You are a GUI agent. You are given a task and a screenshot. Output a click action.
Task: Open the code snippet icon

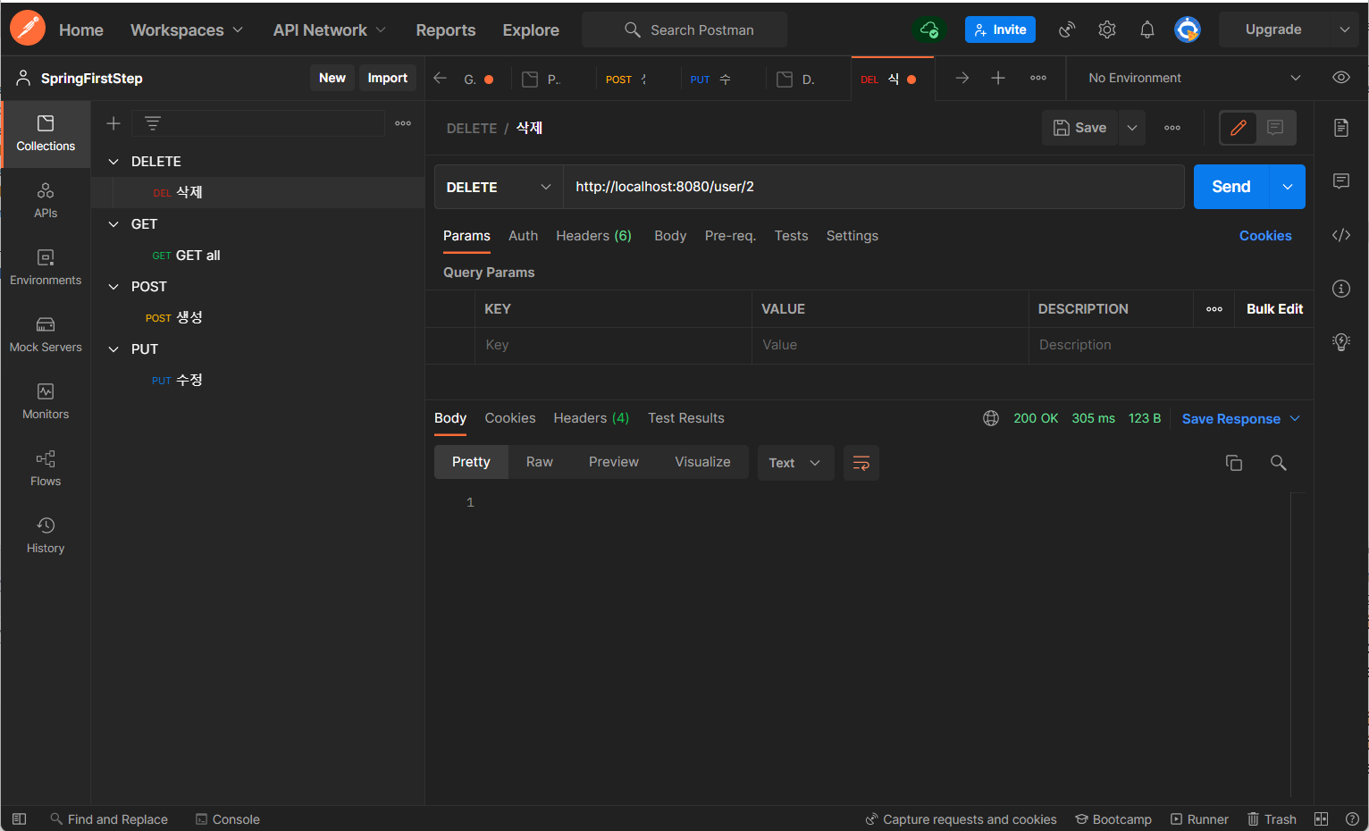click(1341, 235)
